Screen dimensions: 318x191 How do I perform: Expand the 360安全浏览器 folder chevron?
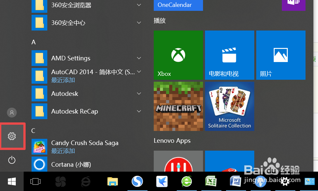pos(139,5)
